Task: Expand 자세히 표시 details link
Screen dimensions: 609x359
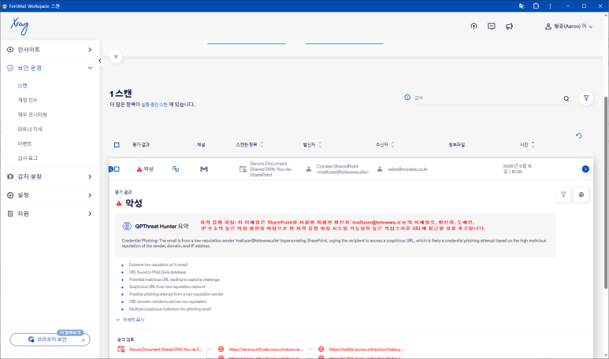Action: tap(131, 320)
